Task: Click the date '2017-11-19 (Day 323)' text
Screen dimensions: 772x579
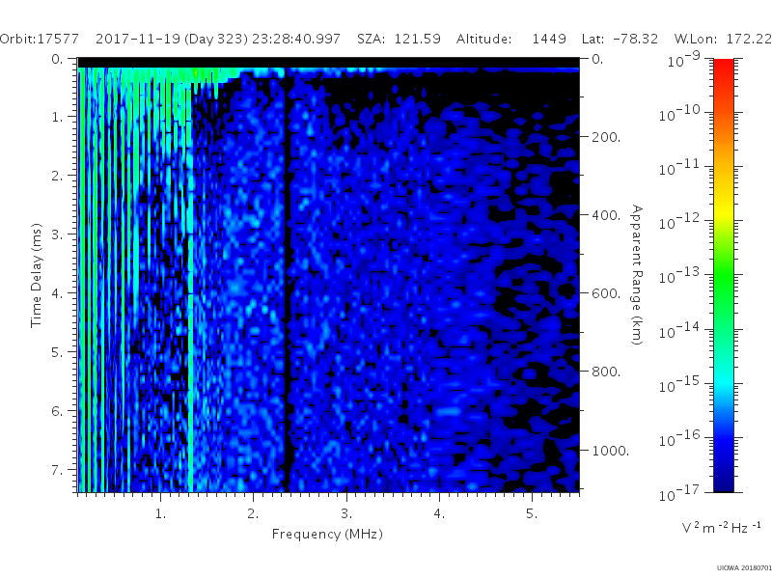Action: [172, 40]
